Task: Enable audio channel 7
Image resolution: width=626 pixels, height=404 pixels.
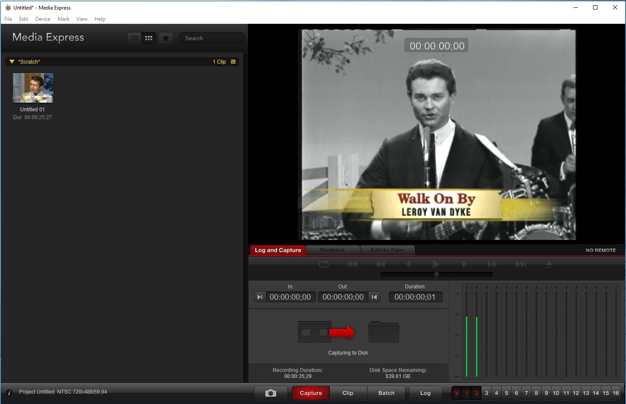Action: coord(526,393)
